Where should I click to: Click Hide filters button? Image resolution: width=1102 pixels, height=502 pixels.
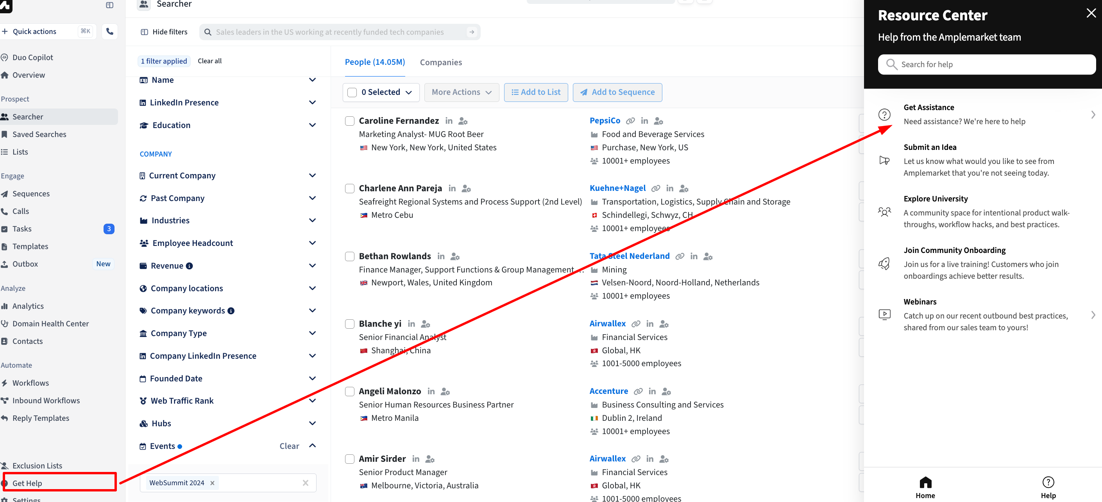[x=164, y=32]
